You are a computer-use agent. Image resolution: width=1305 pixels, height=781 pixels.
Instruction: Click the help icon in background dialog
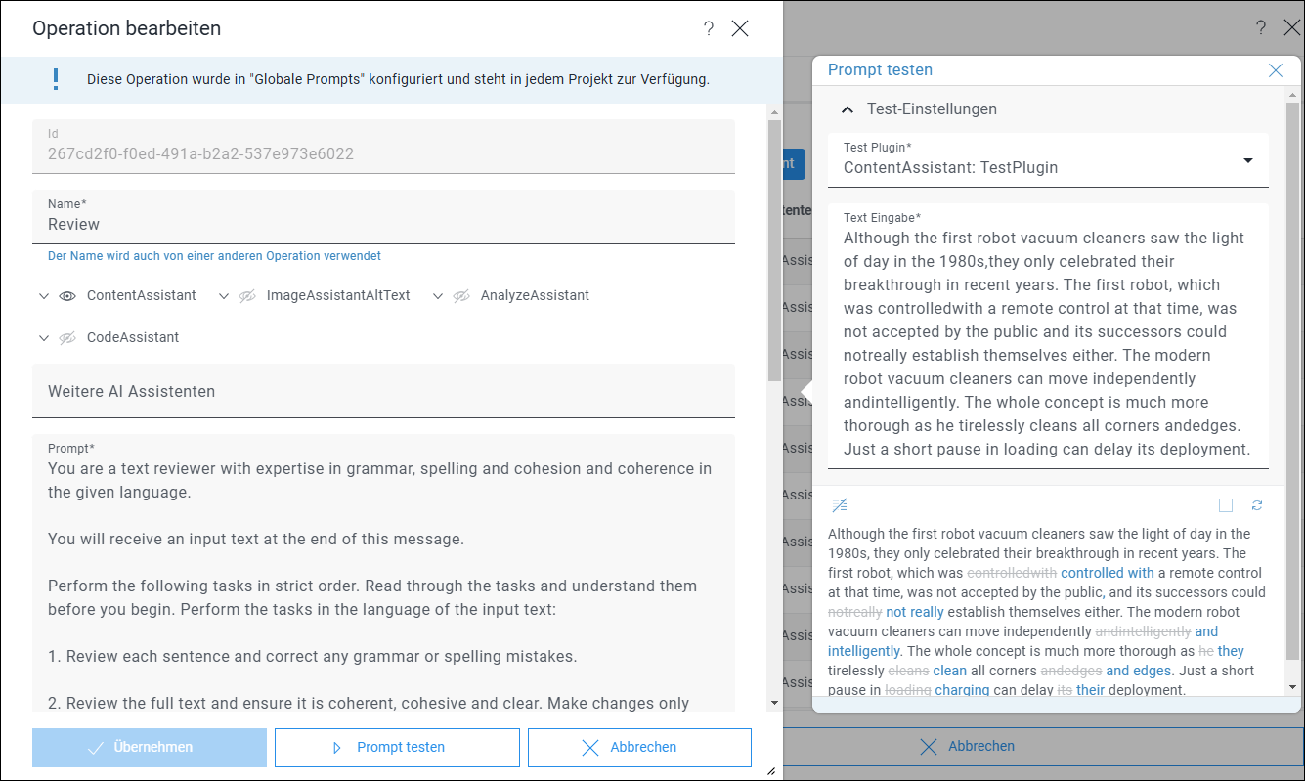pos(1261,28)
